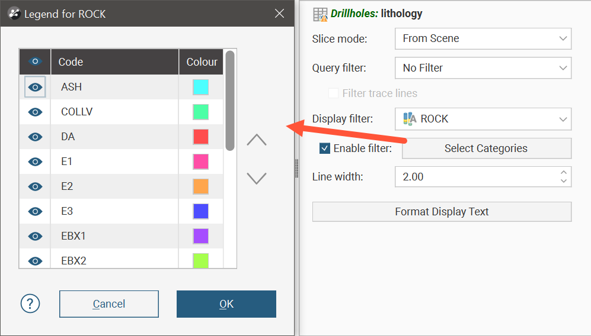Confirm legend changes with OK
The width and height of the screenshot is (591, 336).
pyautogui.click(x=226, y=304)
